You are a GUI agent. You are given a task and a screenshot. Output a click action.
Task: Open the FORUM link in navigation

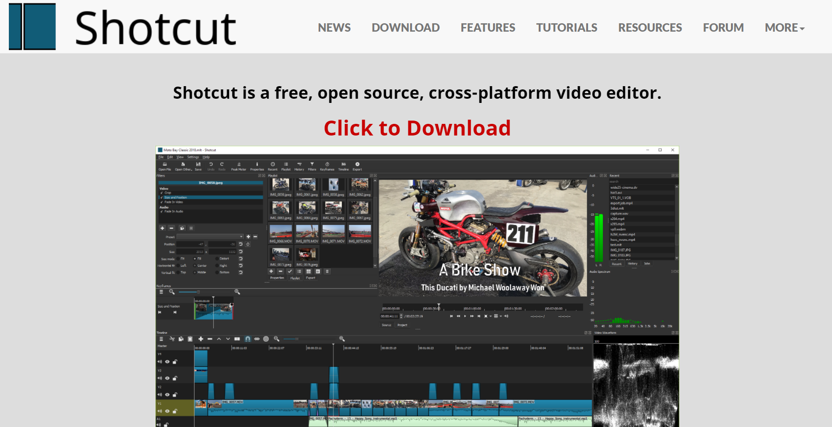(x=723, y=28)
